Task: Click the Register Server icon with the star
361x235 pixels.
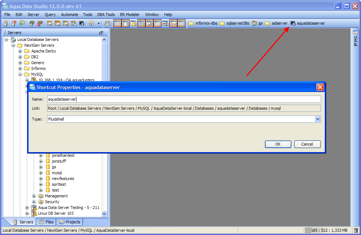Action: 6,23
